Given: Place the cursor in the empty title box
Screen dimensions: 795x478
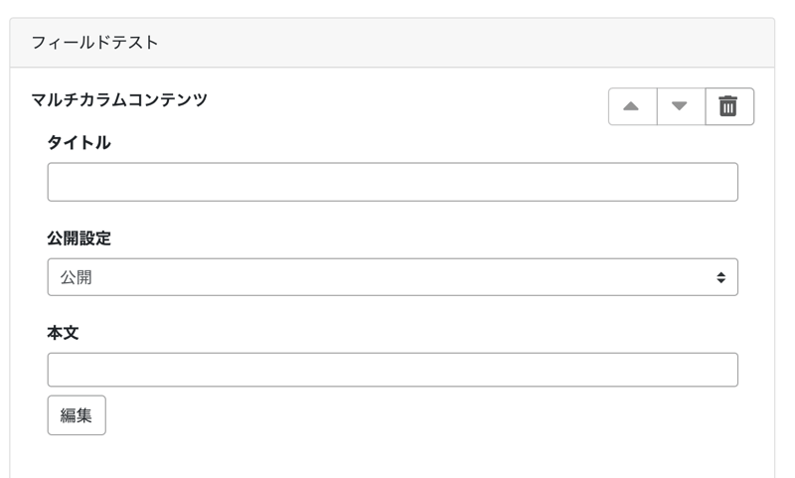Looking at the screenshot, I should (393, 182).
